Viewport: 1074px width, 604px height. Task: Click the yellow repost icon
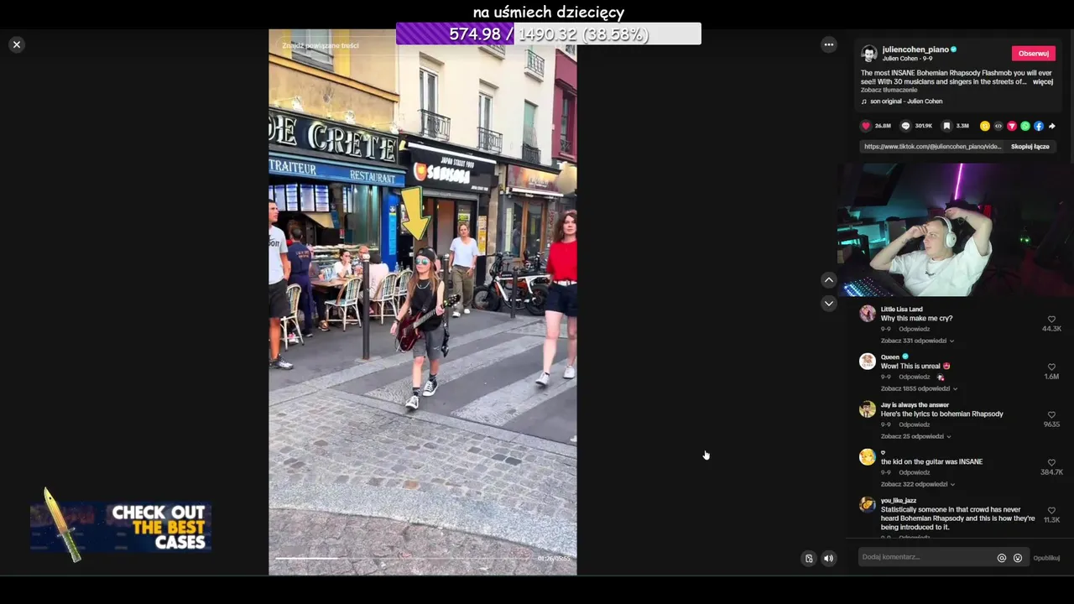click(985, 126)
